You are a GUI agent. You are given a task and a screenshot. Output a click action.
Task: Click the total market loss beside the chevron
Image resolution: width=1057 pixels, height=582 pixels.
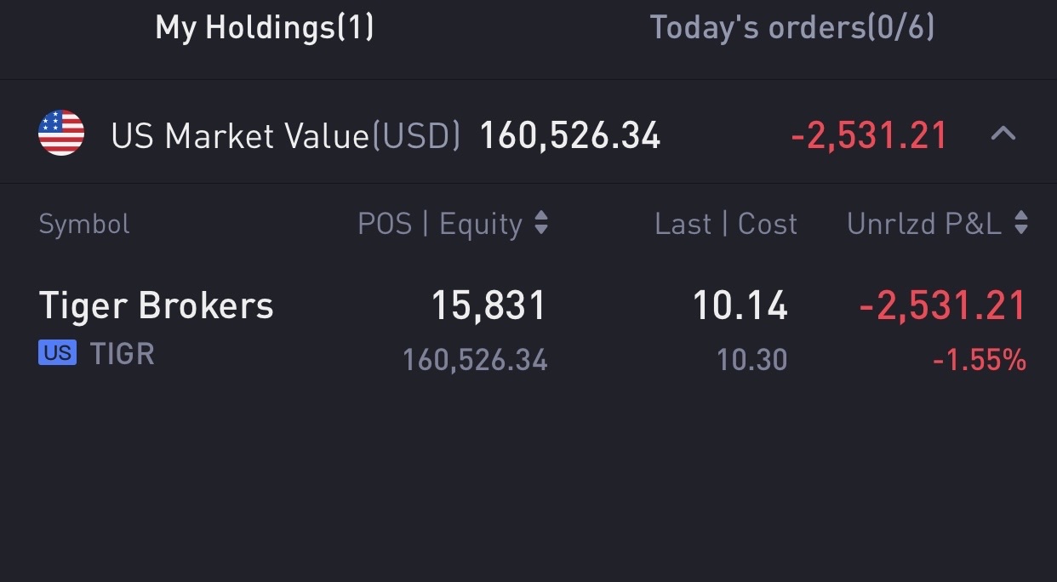869,136
